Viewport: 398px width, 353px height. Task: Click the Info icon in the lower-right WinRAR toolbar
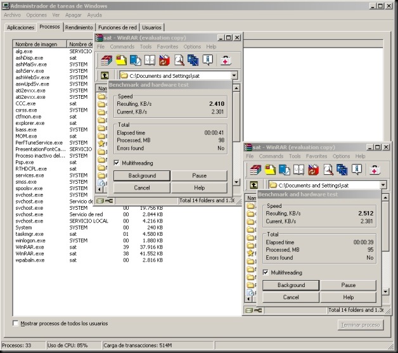[x=358, y=170]
